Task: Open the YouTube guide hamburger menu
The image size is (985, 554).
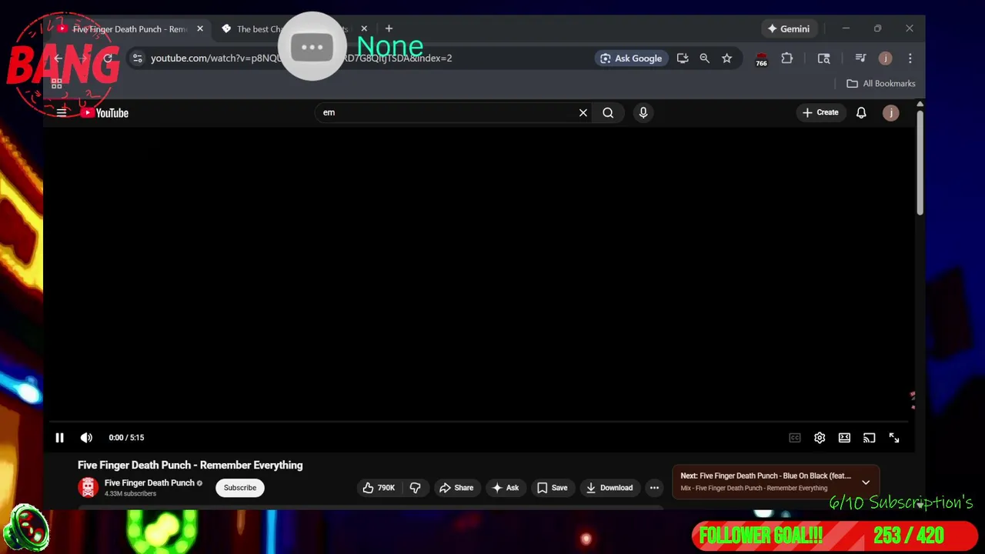Action: coord(62,113)
